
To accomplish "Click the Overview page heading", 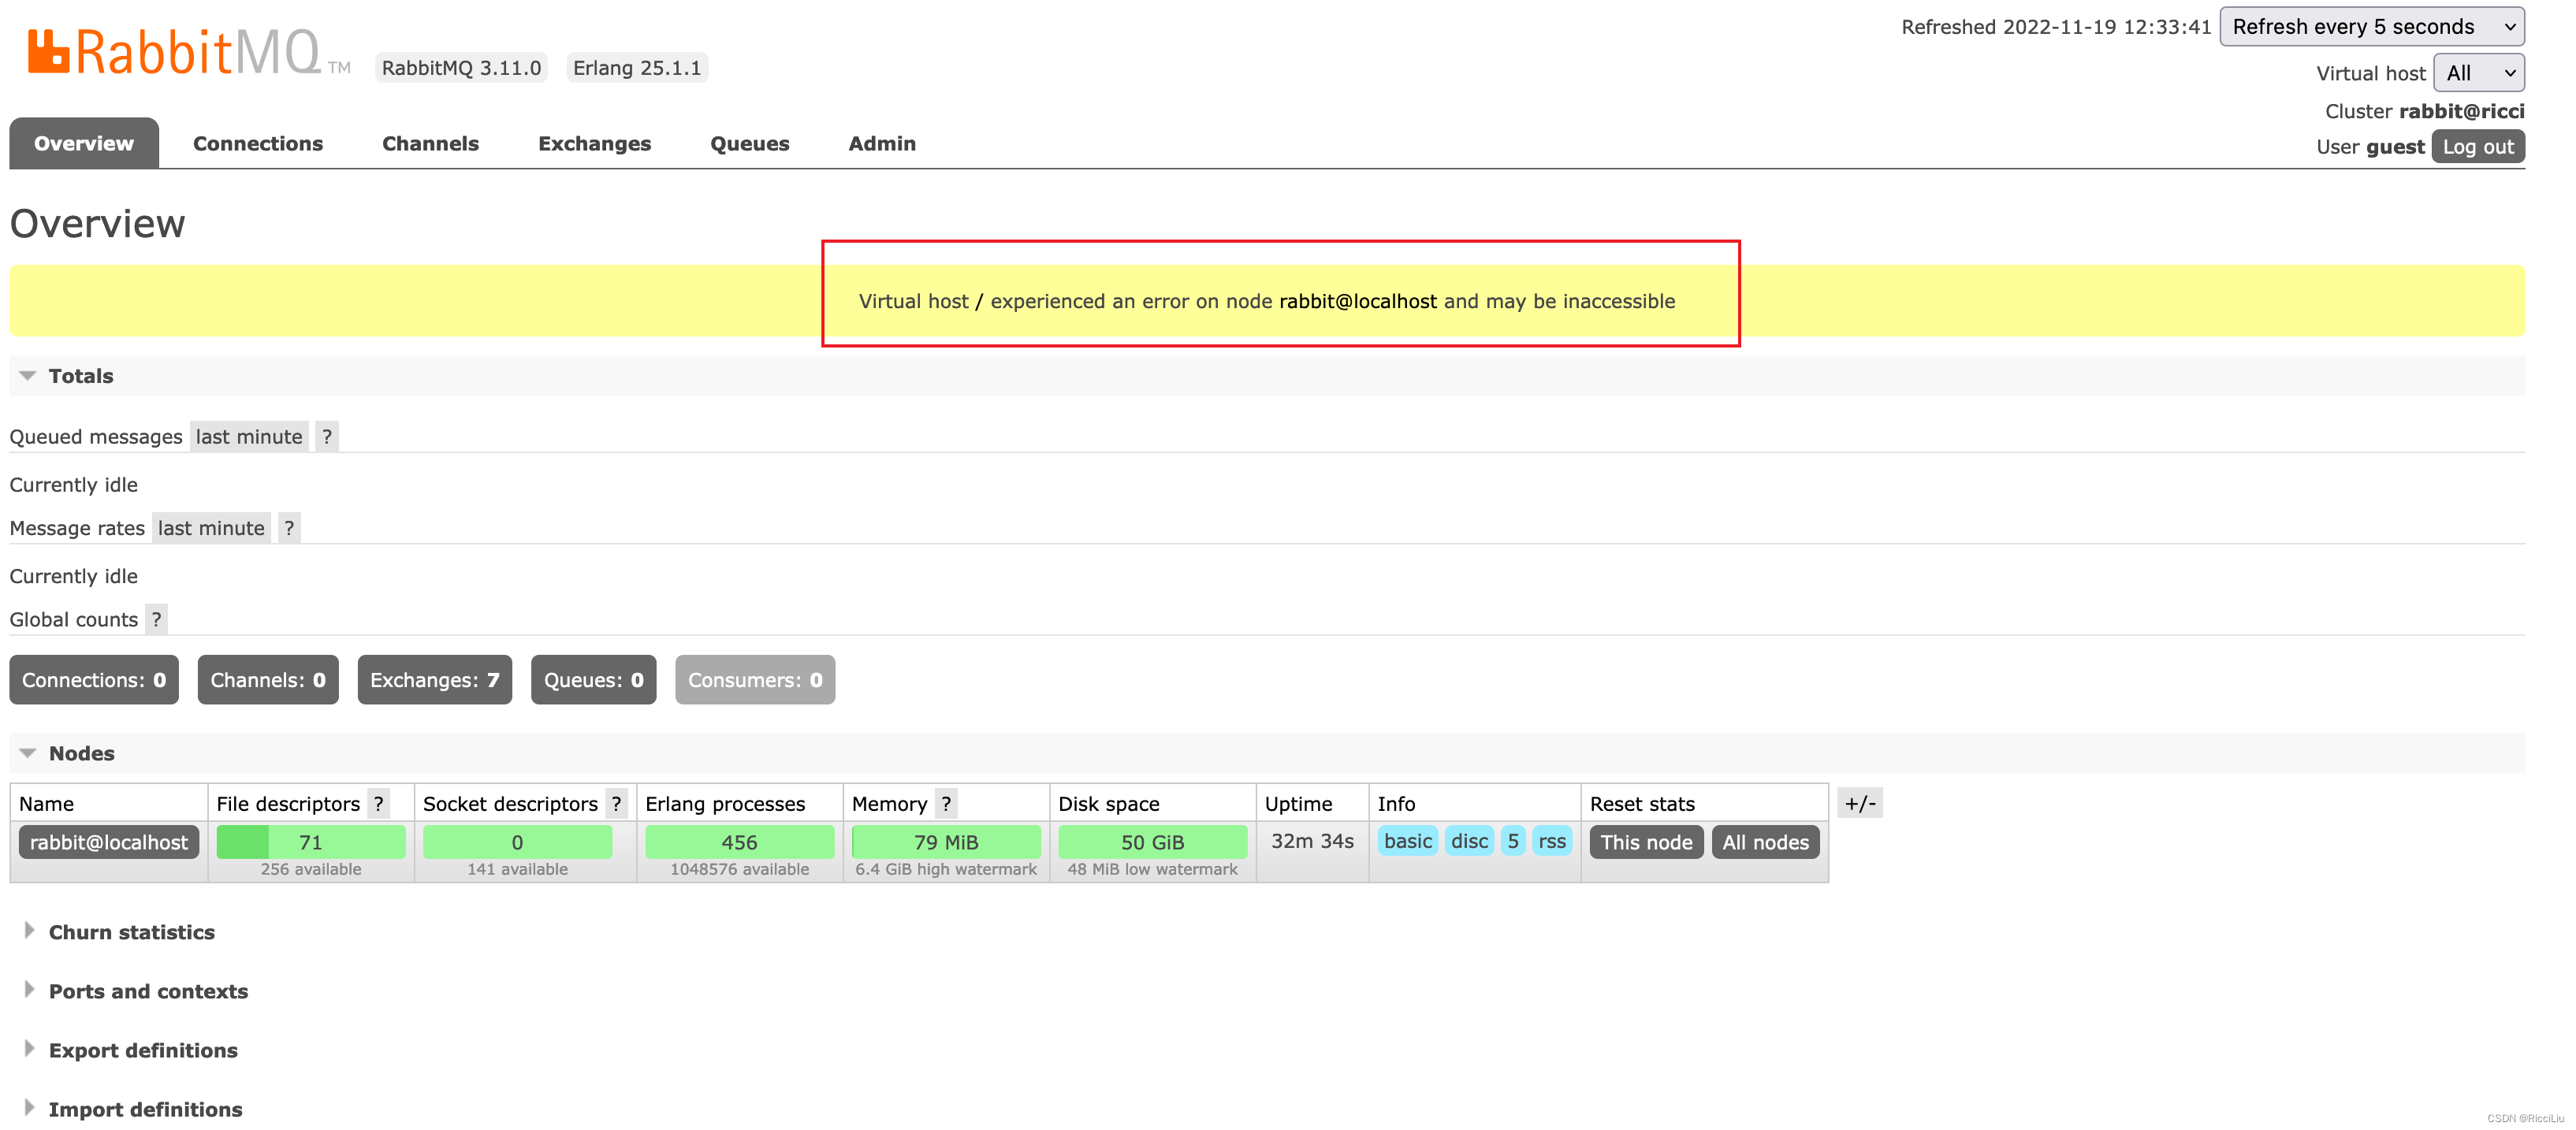I will tap(97, 223).
